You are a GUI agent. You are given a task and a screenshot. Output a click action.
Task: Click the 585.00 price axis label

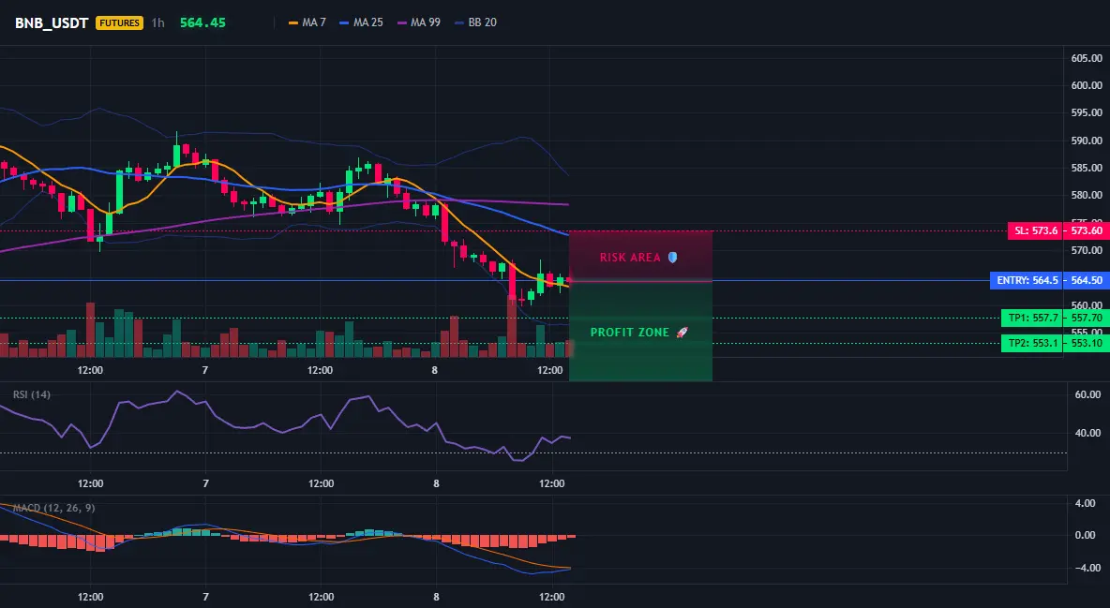tap(1087, 168)
